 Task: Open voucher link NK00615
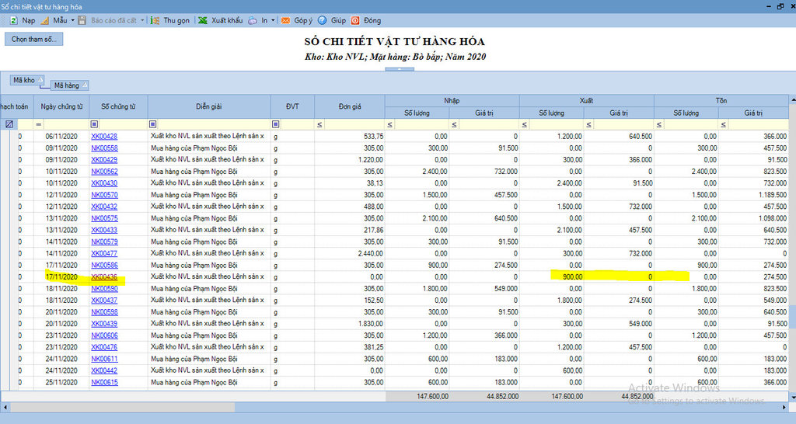pyautogui.click(x=104, y=382)
